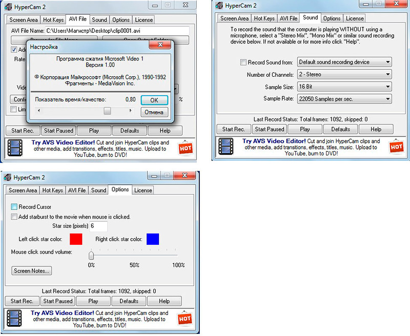Enable "Add starburst to the movie" checkbox
This screenshot has width=410, height=336.
coord(14,217)
